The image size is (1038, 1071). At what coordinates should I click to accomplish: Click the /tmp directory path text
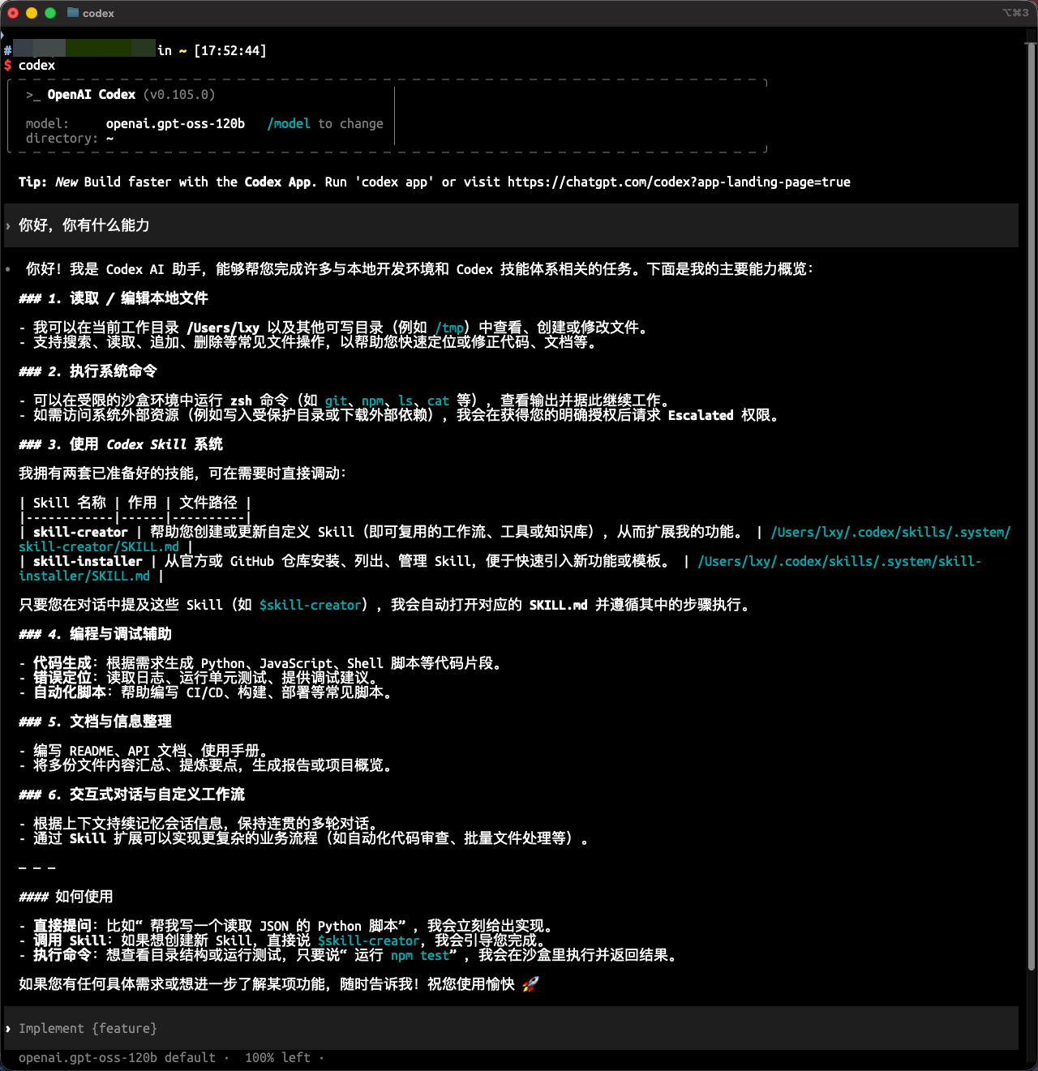pos(449,328)
